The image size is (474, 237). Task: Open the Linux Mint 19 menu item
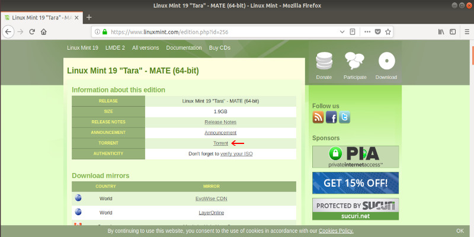[82, 48]
